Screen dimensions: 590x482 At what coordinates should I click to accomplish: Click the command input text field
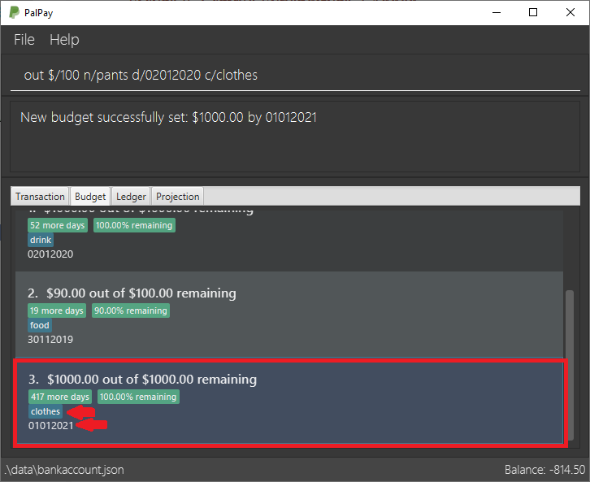[294, 75]
